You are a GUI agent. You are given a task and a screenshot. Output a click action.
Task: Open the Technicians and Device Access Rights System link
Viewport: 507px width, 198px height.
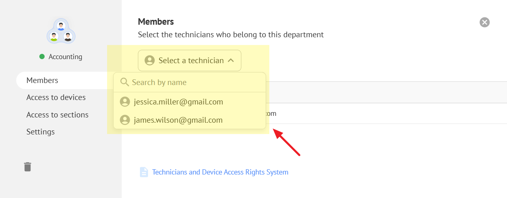click(220, 172)
